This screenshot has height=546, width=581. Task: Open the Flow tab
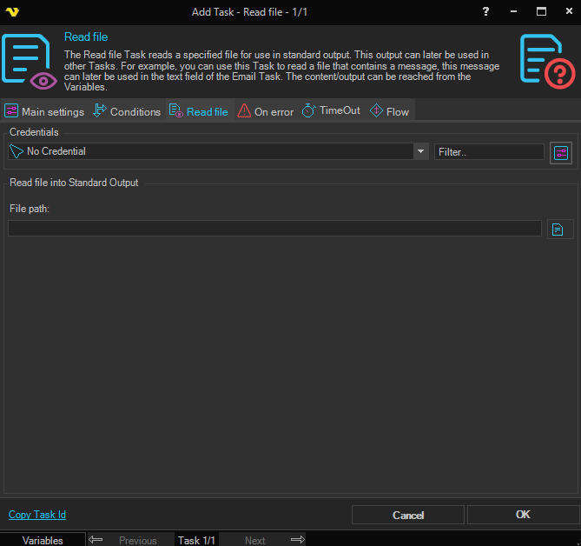389,111
